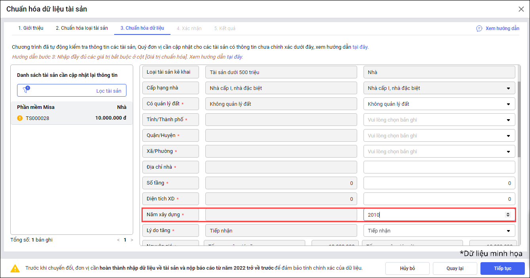This screenshot has height=278, width=530.
Task: Click the vertical scrollbar of the form
Action: point(519,119)
